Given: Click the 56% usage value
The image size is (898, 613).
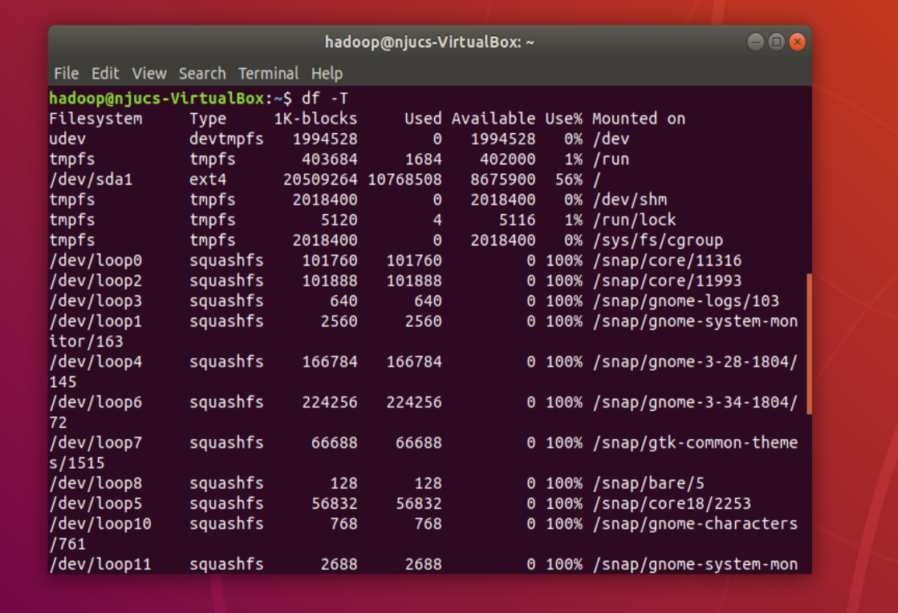Looking at the screenshot, I should point(569,180).
